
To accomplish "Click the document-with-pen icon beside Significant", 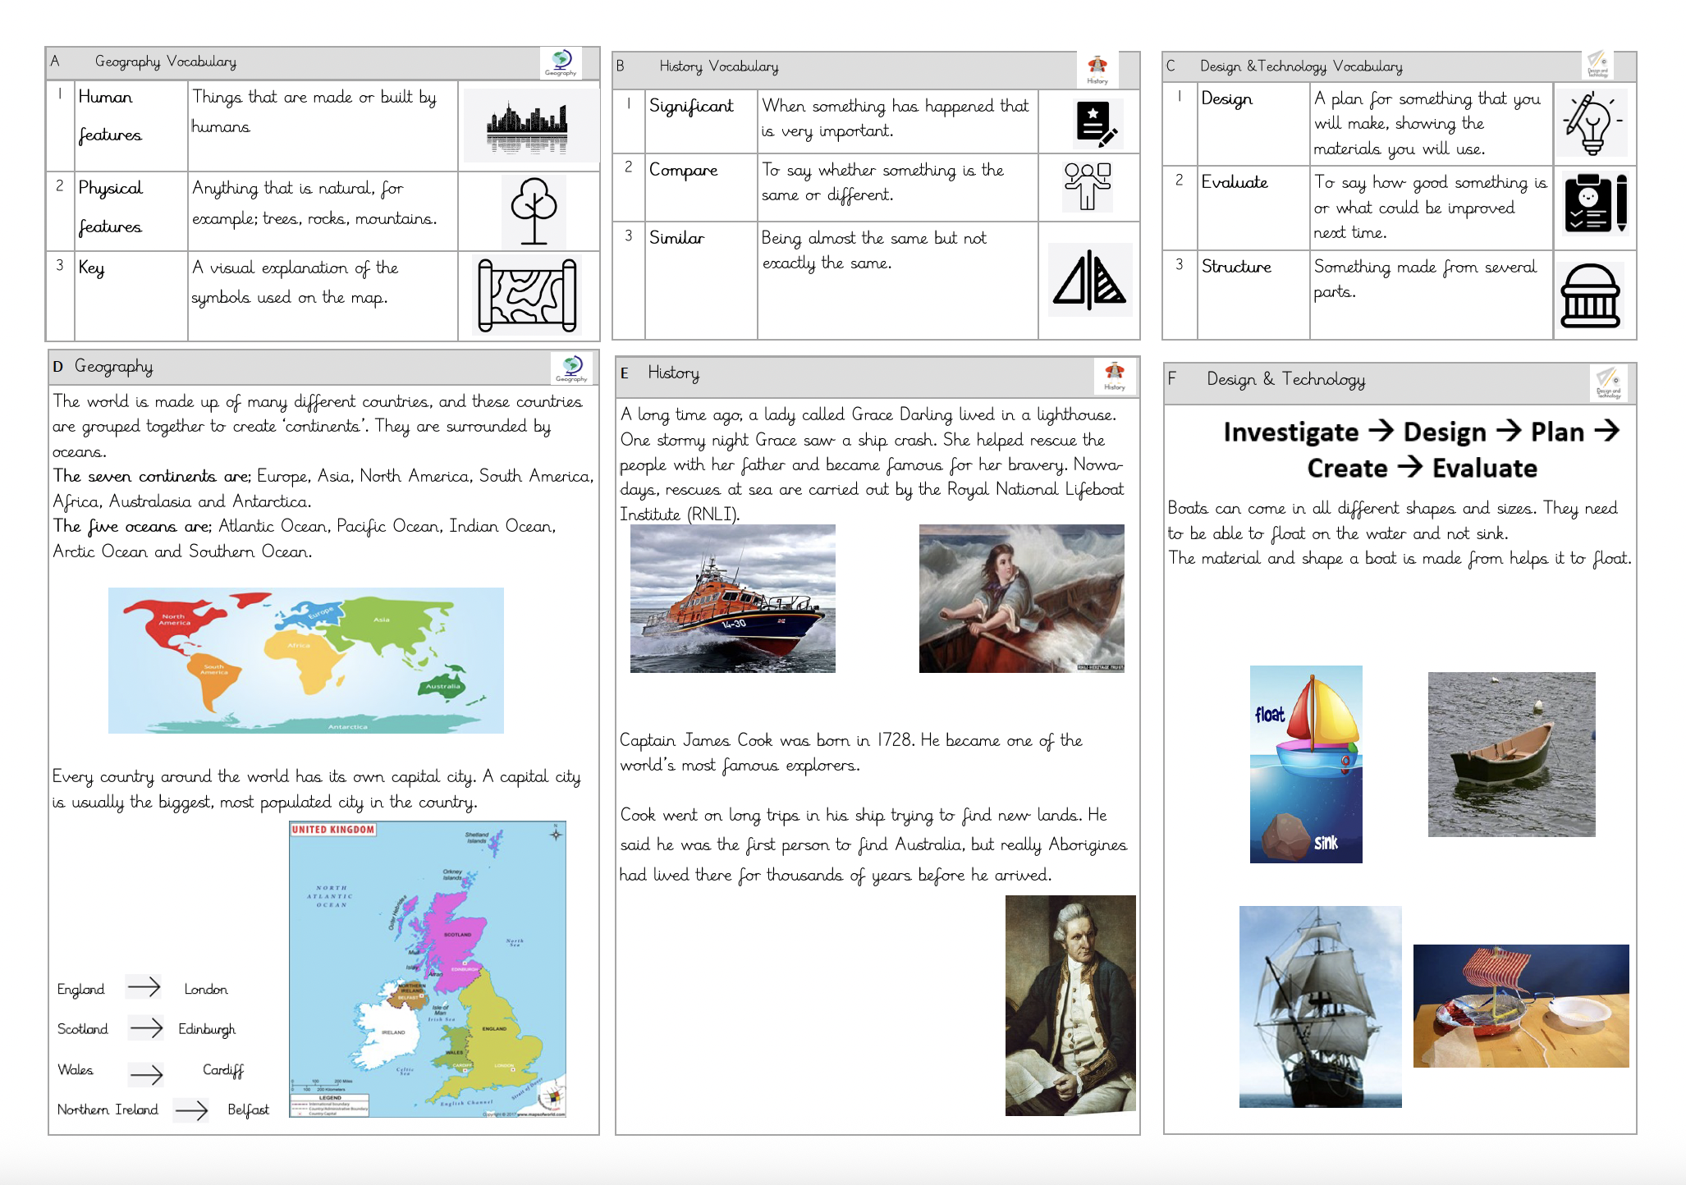I will (1096, 123).
